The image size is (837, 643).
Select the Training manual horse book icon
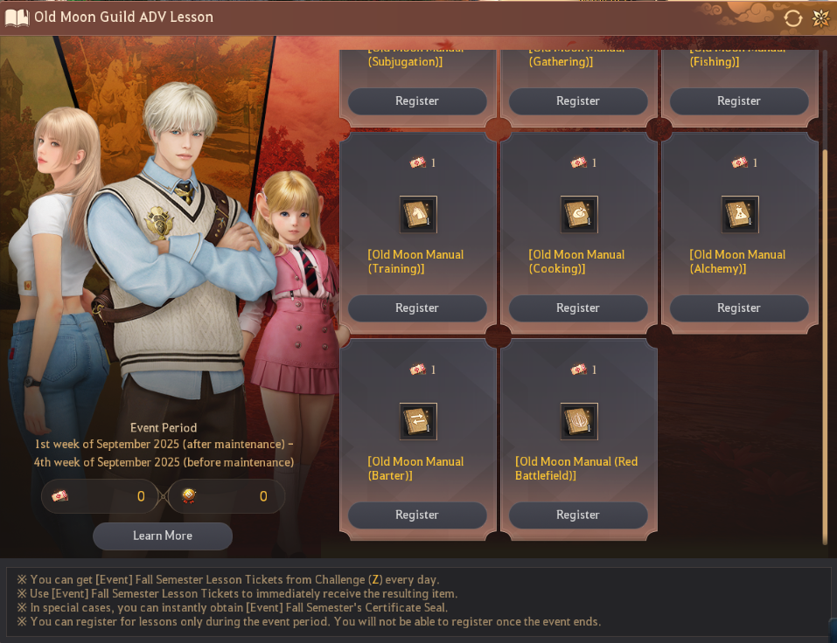[x=418, y=214]
